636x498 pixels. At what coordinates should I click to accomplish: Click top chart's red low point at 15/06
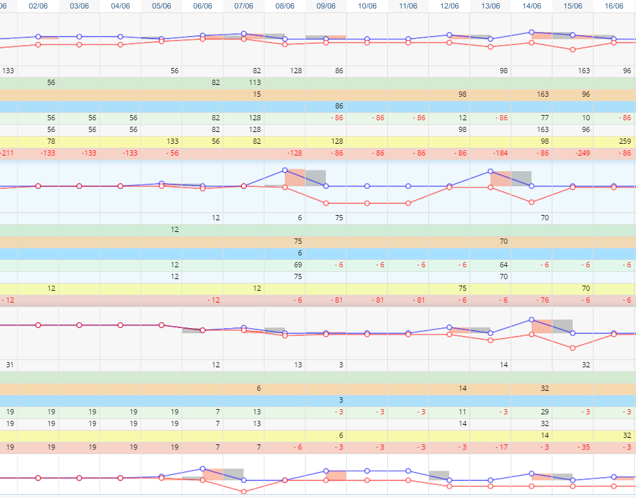point(573,50)
